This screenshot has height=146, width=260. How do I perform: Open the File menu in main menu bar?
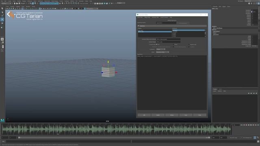pos(2,1)
